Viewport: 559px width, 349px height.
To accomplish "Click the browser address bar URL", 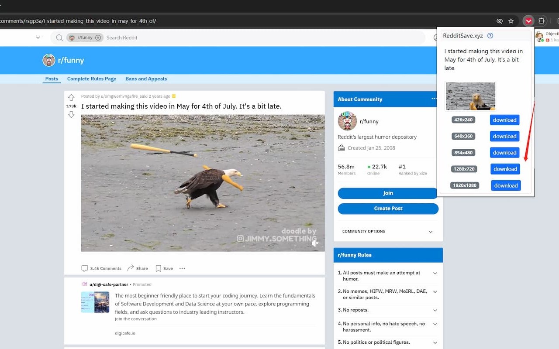I will [x=79, y=21].
